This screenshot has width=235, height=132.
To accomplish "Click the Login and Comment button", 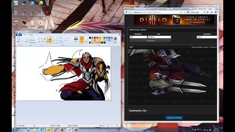I will point(174,118).
